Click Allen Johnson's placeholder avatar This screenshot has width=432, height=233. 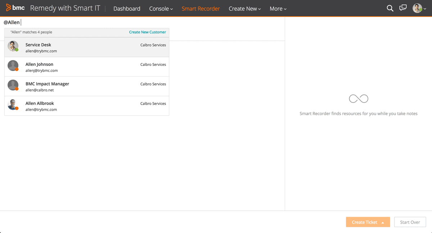click(x=13, y=66)
